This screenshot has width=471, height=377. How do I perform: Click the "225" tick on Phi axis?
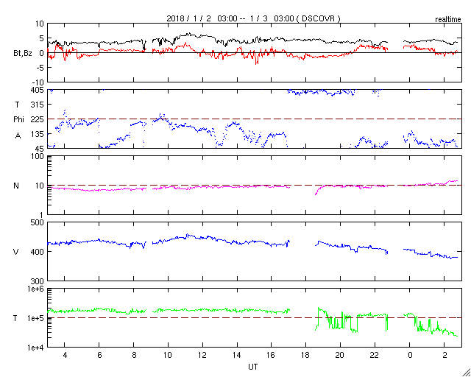tap(38, 119)
